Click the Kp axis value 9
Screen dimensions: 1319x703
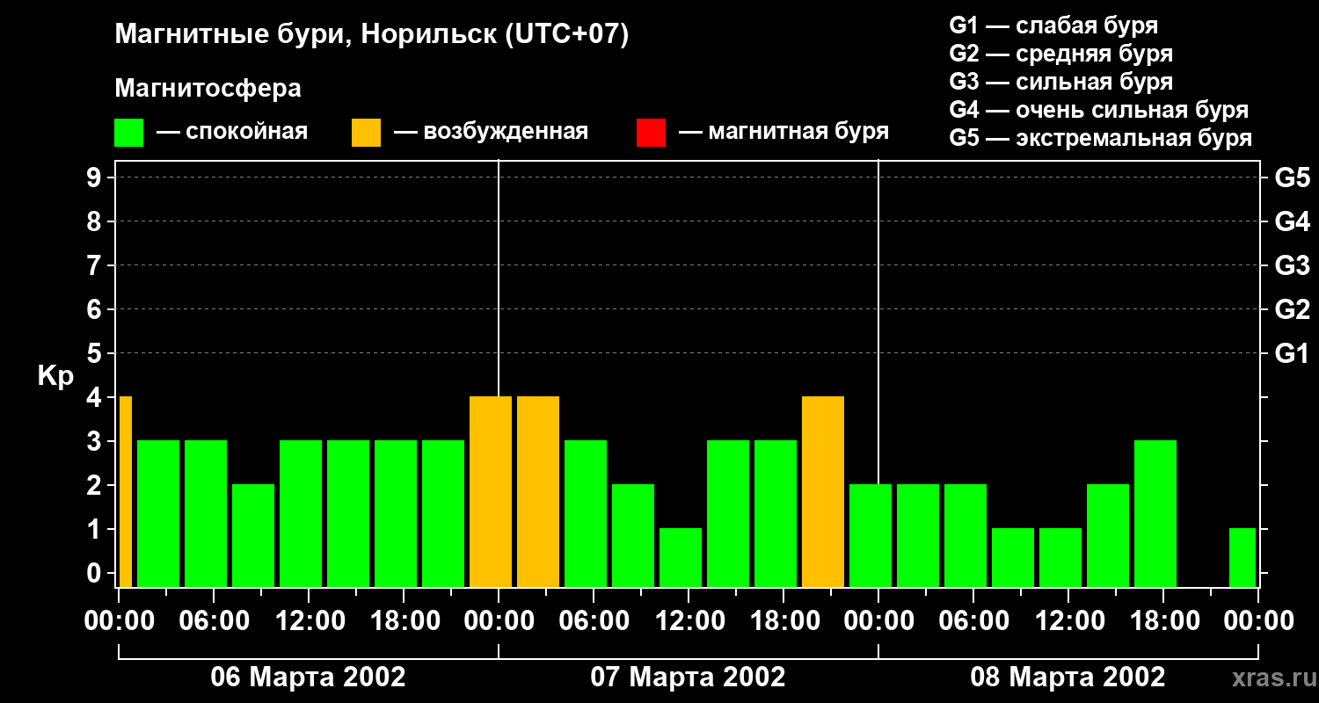pos(96,178)
